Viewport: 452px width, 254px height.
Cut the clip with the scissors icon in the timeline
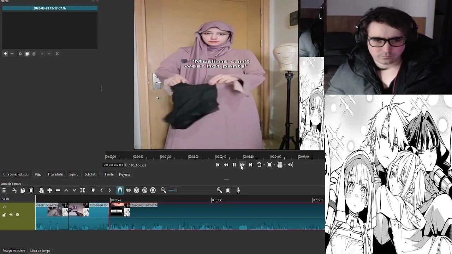coord(14,190)
